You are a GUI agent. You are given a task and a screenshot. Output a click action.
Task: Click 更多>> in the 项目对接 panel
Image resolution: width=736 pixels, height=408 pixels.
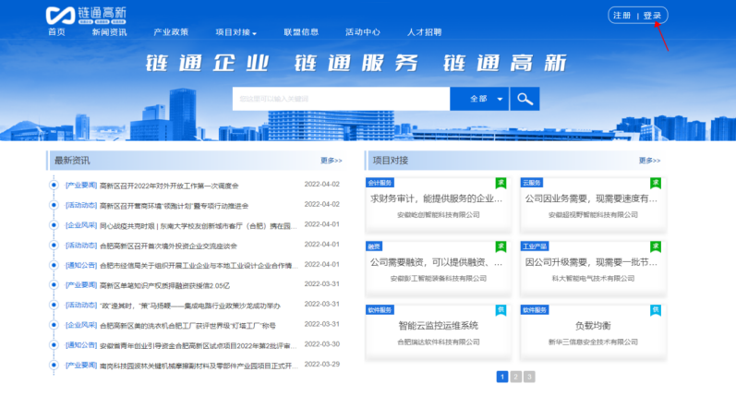point(649,161)
